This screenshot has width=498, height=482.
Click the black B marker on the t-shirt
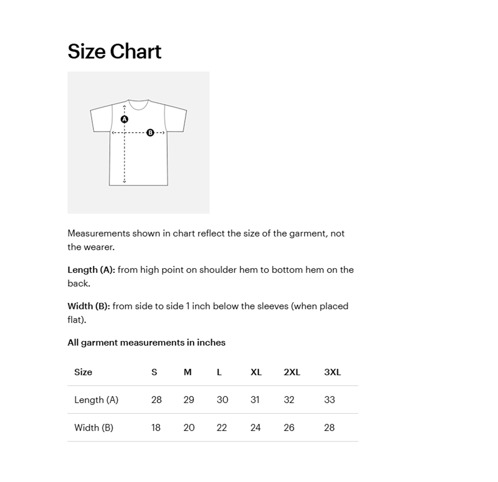(150, 132)
